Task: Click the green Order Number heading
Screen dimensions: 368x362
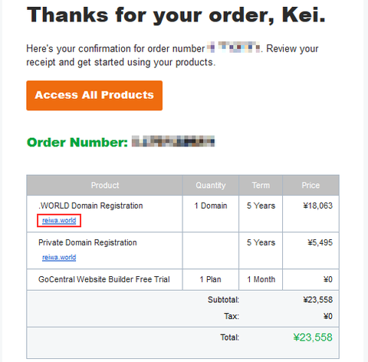Action: point(77,142)
